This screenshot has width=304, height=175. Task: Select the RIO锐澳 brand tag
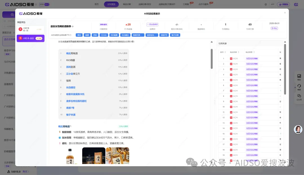pos(114,35)
